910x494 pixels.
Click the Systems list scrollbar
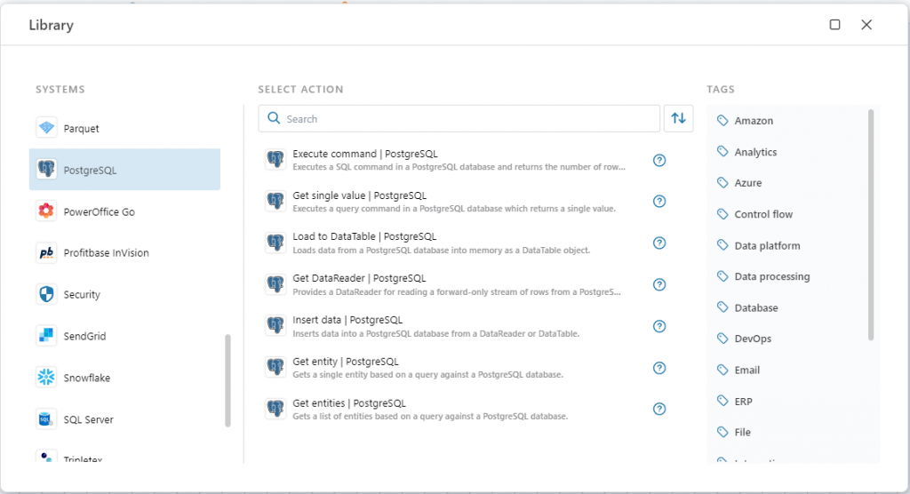227,380
